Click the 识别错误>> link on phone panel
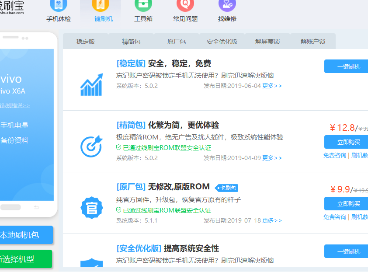 (x=15, y=105)
